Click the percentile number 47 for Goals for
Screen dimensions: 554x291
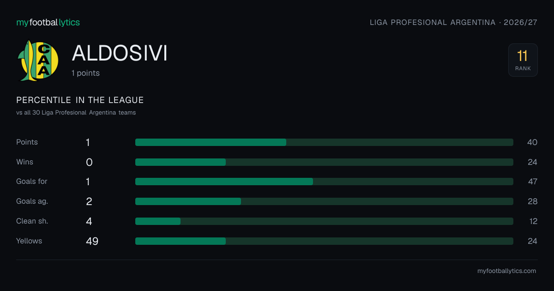point(532,182)
